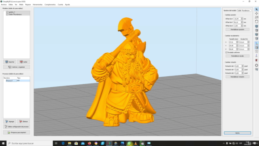Open the Editar menu

click(11, 4)
